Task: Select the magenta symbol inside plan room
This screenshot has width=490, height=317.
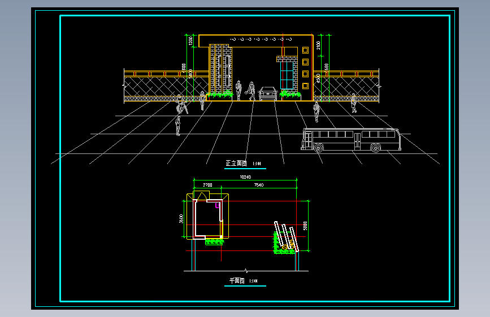Action: coord(218,205)
